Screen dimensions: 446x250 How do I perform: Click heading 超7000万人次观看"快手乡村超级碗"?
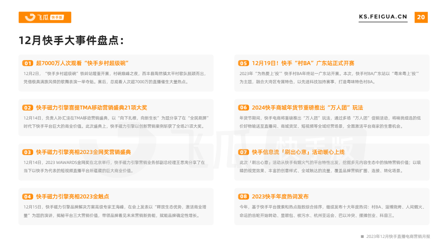[82, 63]
